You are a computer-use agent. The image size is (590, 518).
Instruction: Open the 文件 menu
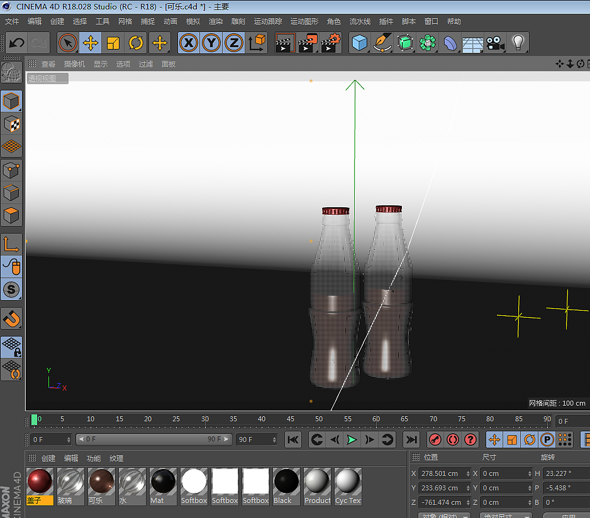[12, 21]
